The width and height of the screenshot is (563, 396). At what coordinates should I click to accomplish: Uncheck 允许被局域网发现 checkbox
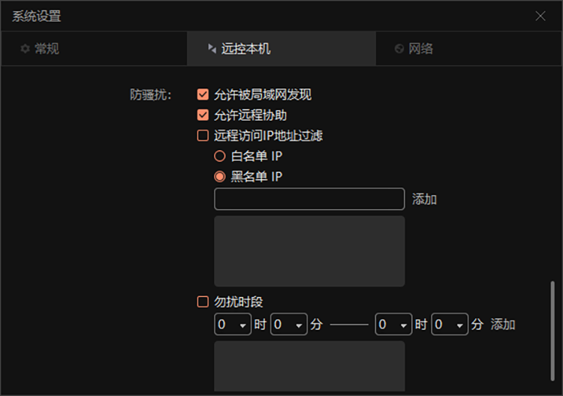click(203, 94)
